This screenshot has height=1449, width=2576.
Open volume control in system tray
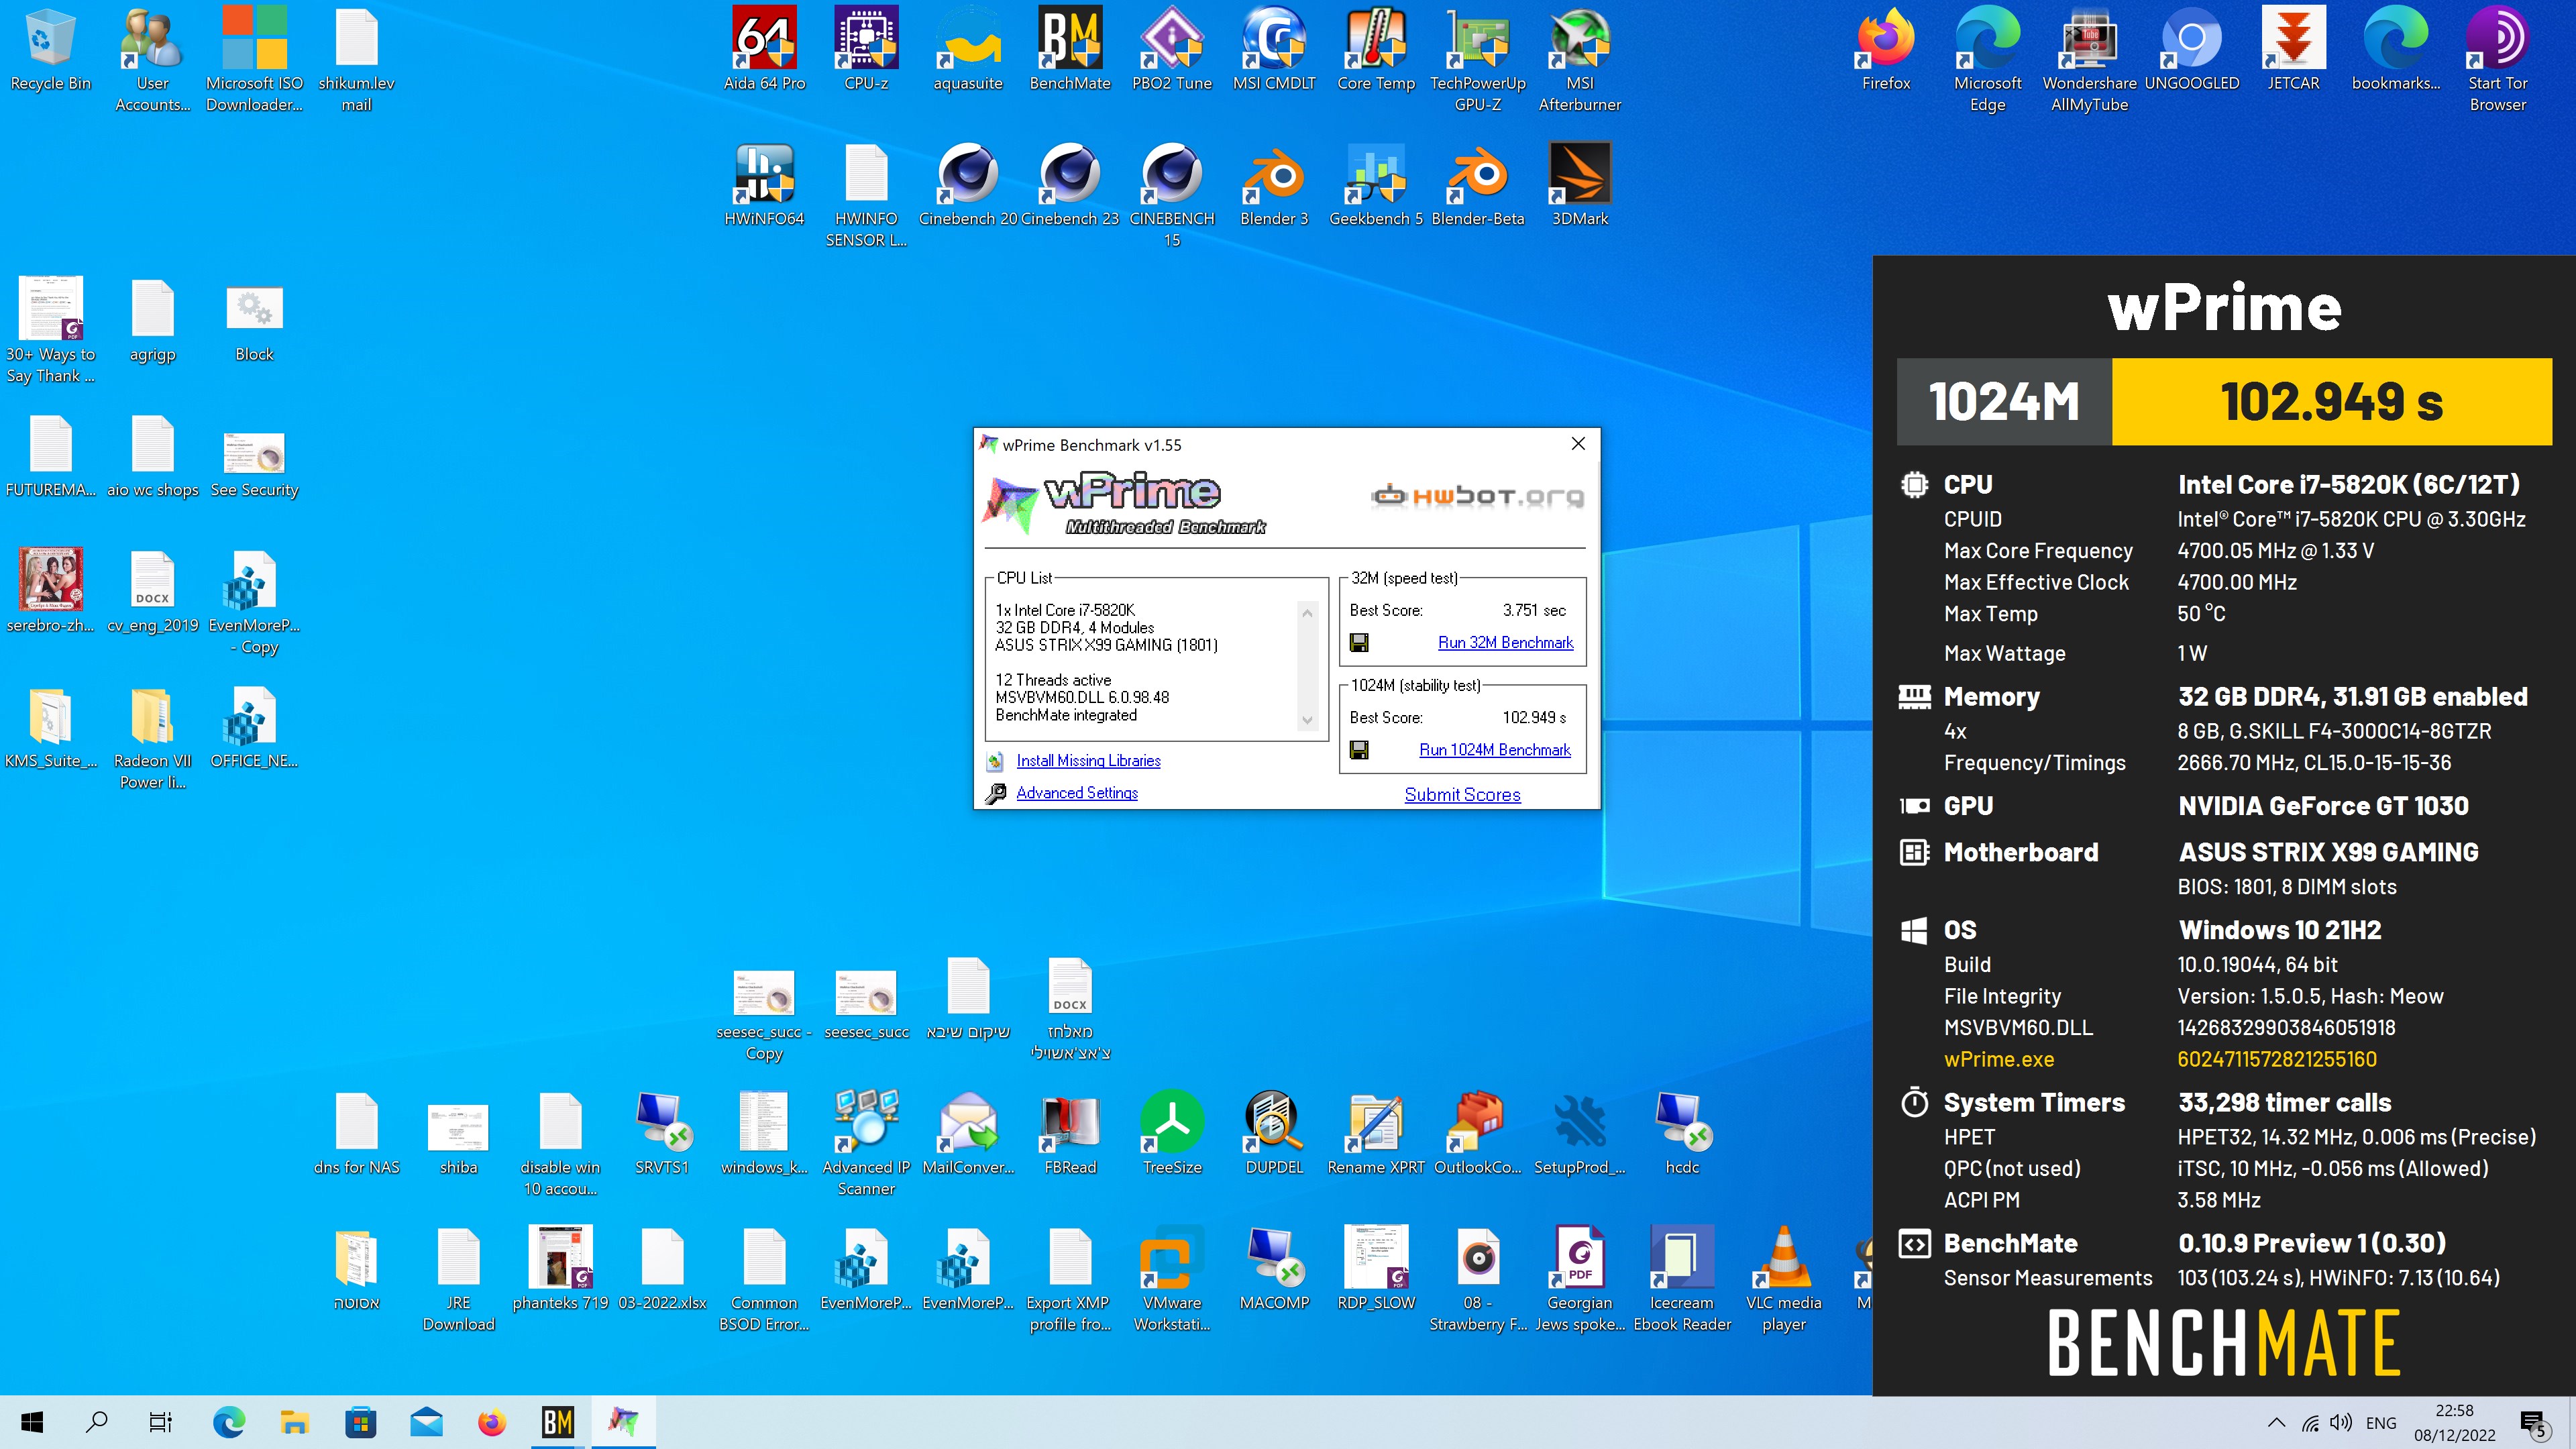[2341, 1422]
